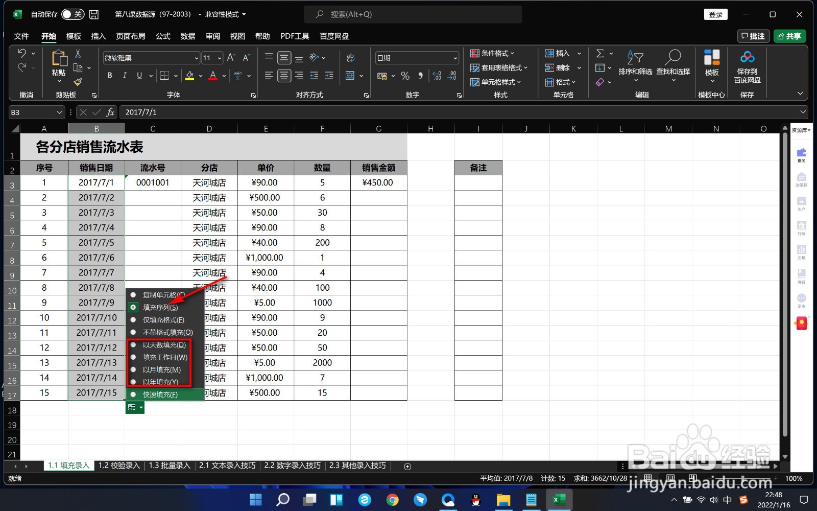817x511 pixels.
Task: Switch to the 公式 ribbon tab
Action: click(x=163, y=36)
